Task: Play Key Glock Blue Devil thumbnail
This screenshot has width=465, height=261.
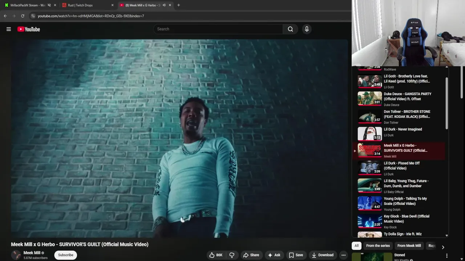Action: point(370,221)
